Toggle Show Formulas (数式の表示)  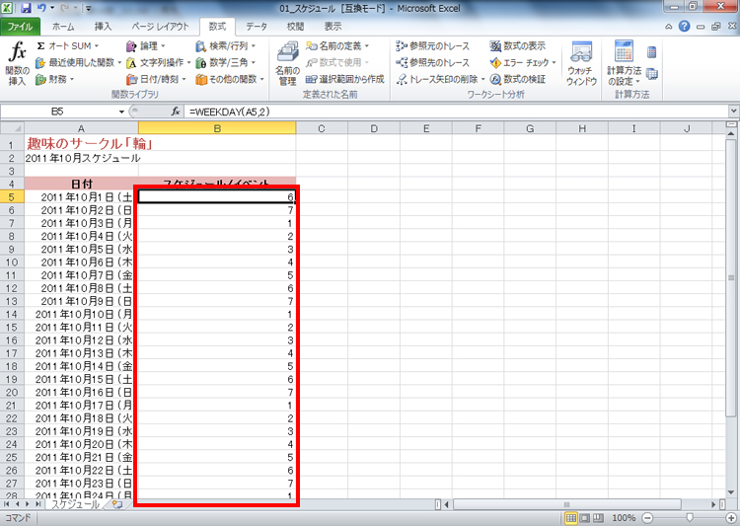(x=518, y=45)
